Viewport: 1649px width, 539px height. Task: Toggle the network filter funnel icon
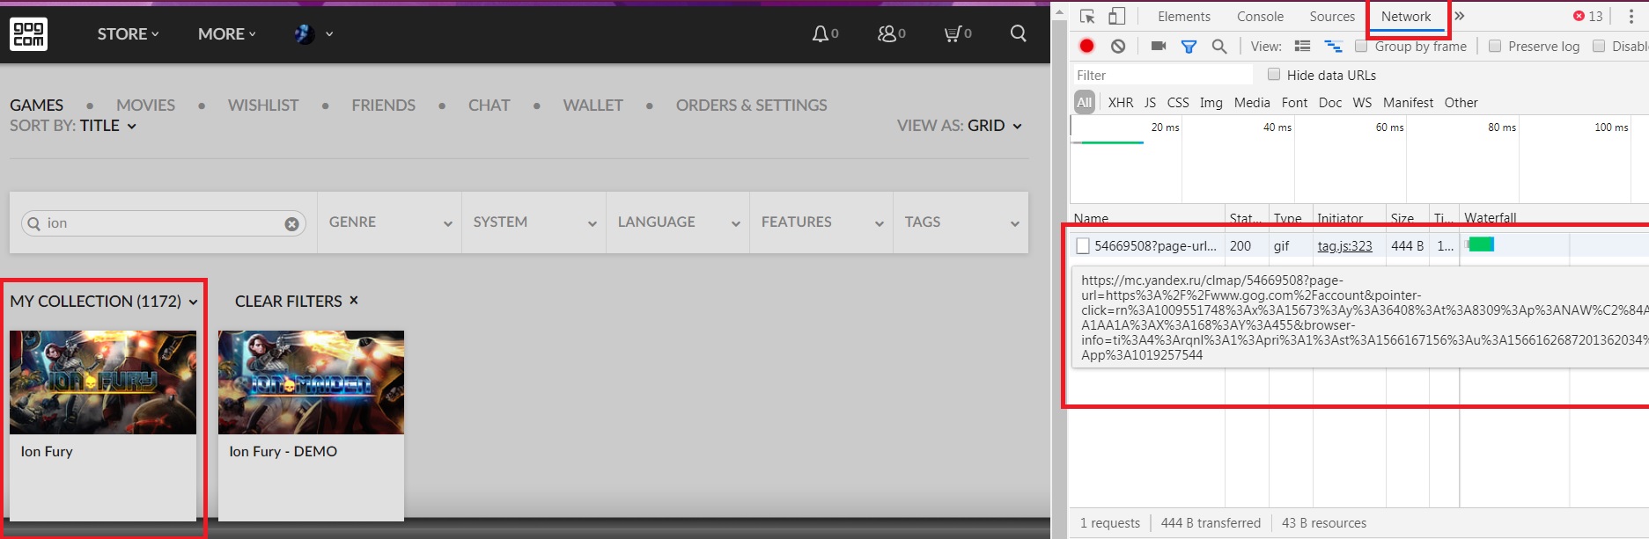point(1189,47)
